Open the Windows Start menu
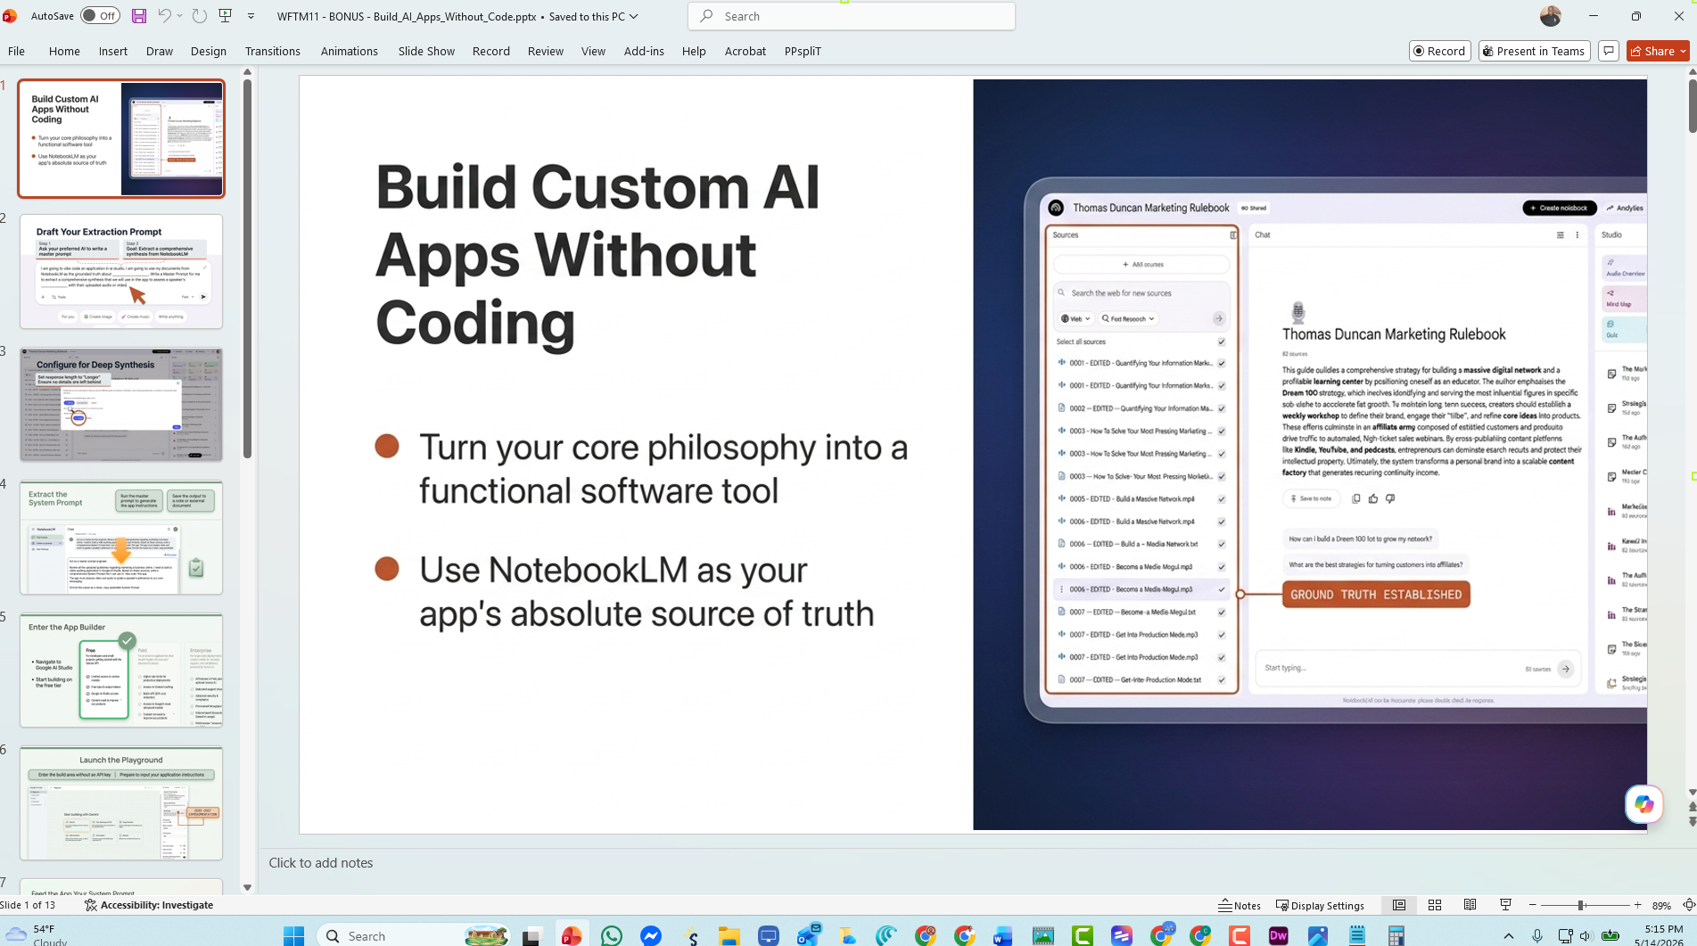Screen dimensions: 1697x946 coord(294,935)
